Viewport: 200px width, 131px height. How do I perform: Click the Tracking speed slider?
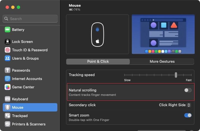(158, 75)
